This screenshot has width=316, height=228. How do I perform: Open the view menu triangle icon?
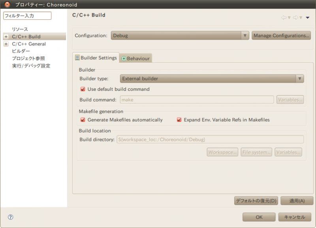pyautogui.click(x=307, y=17)
